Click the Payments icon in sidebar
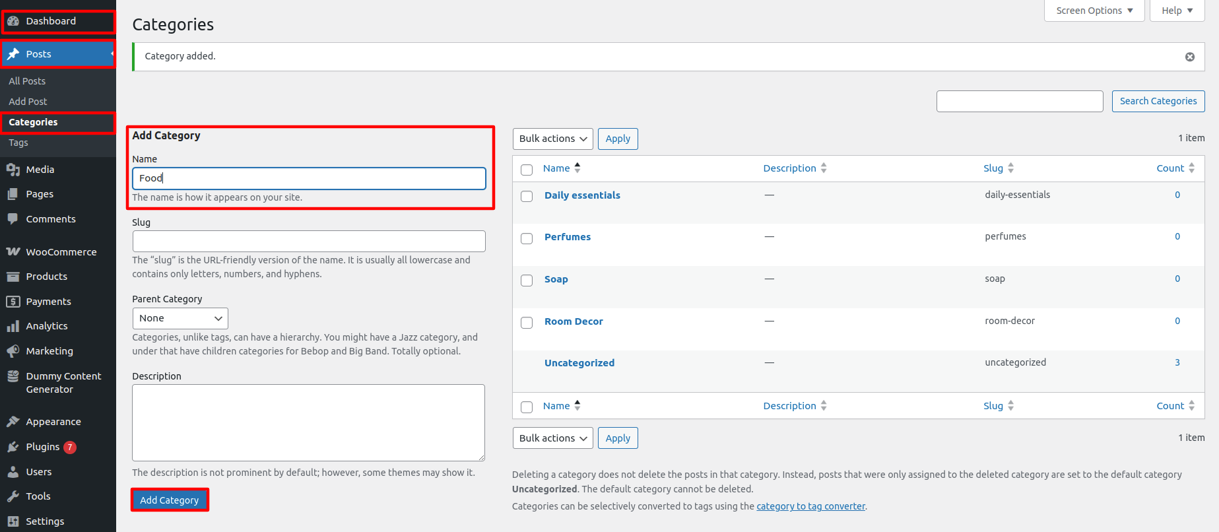The width and height of the screenshot is (1219, 532). point(13,302)
